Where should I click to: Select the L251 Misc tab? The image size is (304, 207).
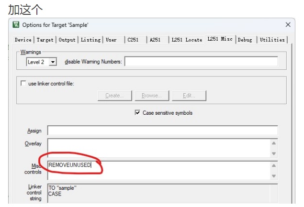coord(220,39)
